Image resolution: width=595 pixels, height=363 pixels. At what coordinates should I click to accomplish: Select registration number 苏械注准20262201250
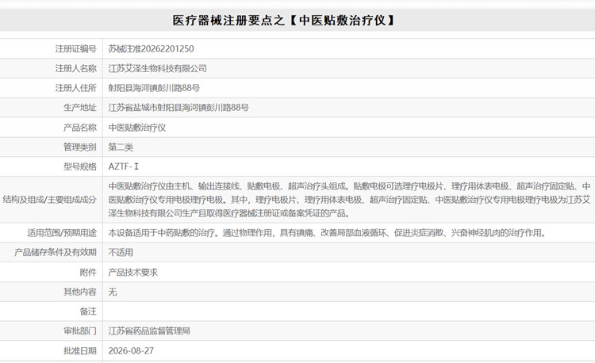click(151, 49)
